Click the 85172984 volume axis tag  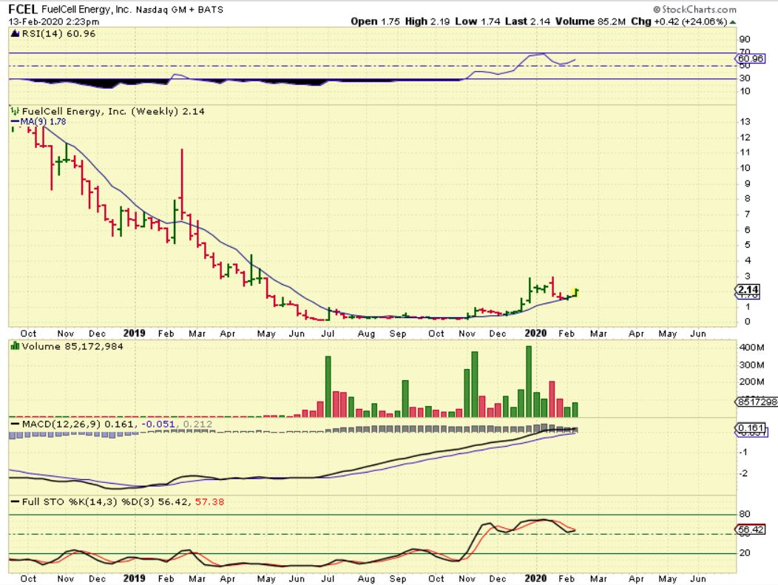757,402
